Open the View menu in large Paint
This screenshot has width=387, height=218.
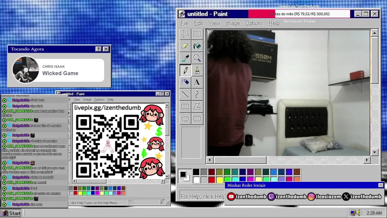214,23
